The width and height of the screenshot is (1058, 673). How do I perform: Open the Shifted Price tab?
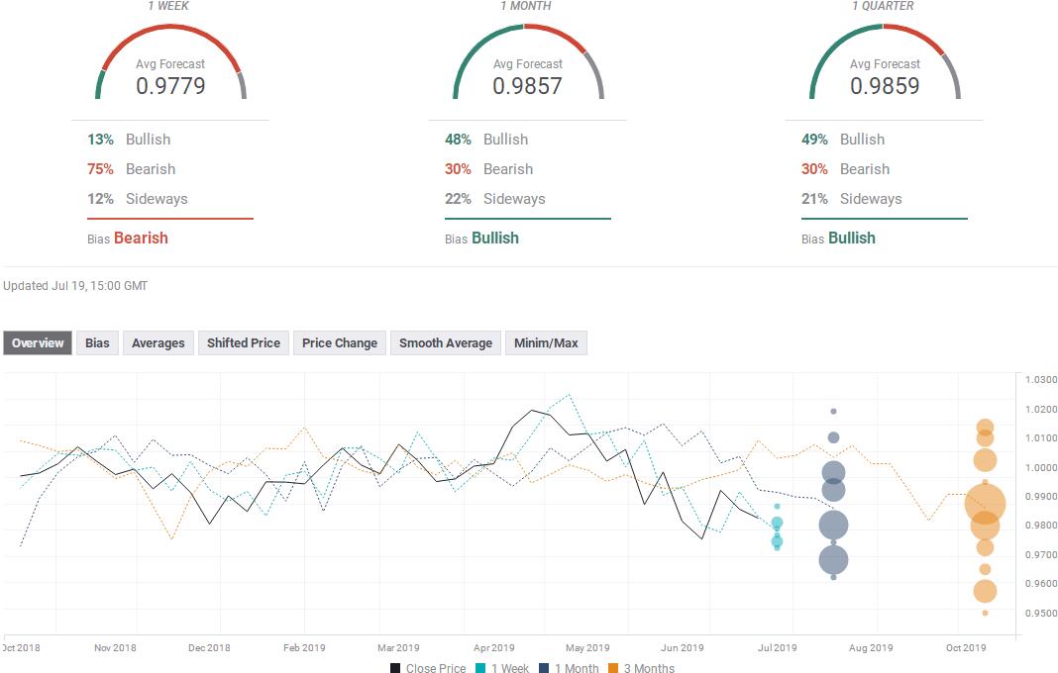point(244,342)
